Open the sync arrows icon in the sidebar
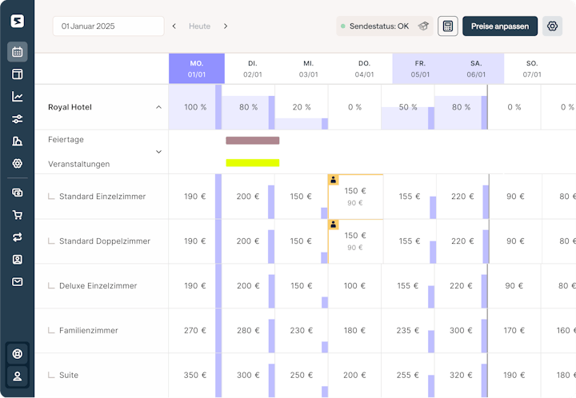The width and height of the screenshot is (576, 398). (18, 237)
